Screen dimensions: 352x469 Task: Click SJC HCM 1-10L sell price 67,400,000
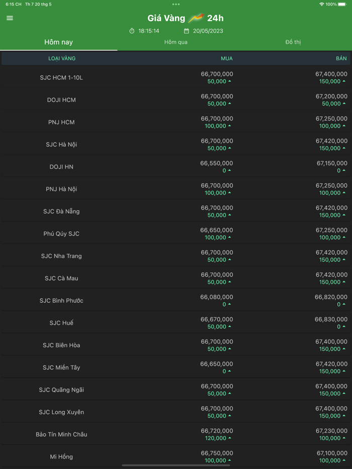pyautogui.click(x=331, y=74)
